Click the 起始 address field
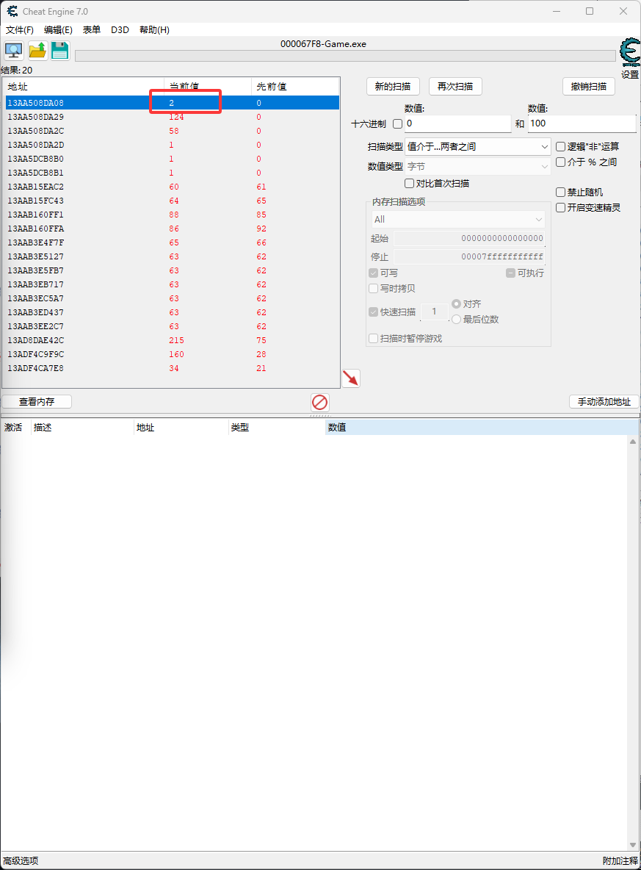 pyautogui.click(x=469, y=239)
